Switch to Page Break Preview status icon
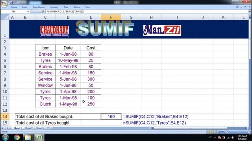This screenshot has height=141, width=252. [216, 132]
